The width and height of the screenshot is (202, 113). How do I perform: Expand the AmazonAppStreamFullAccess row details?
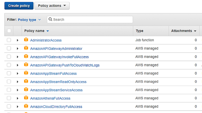[x=18, y=74]
